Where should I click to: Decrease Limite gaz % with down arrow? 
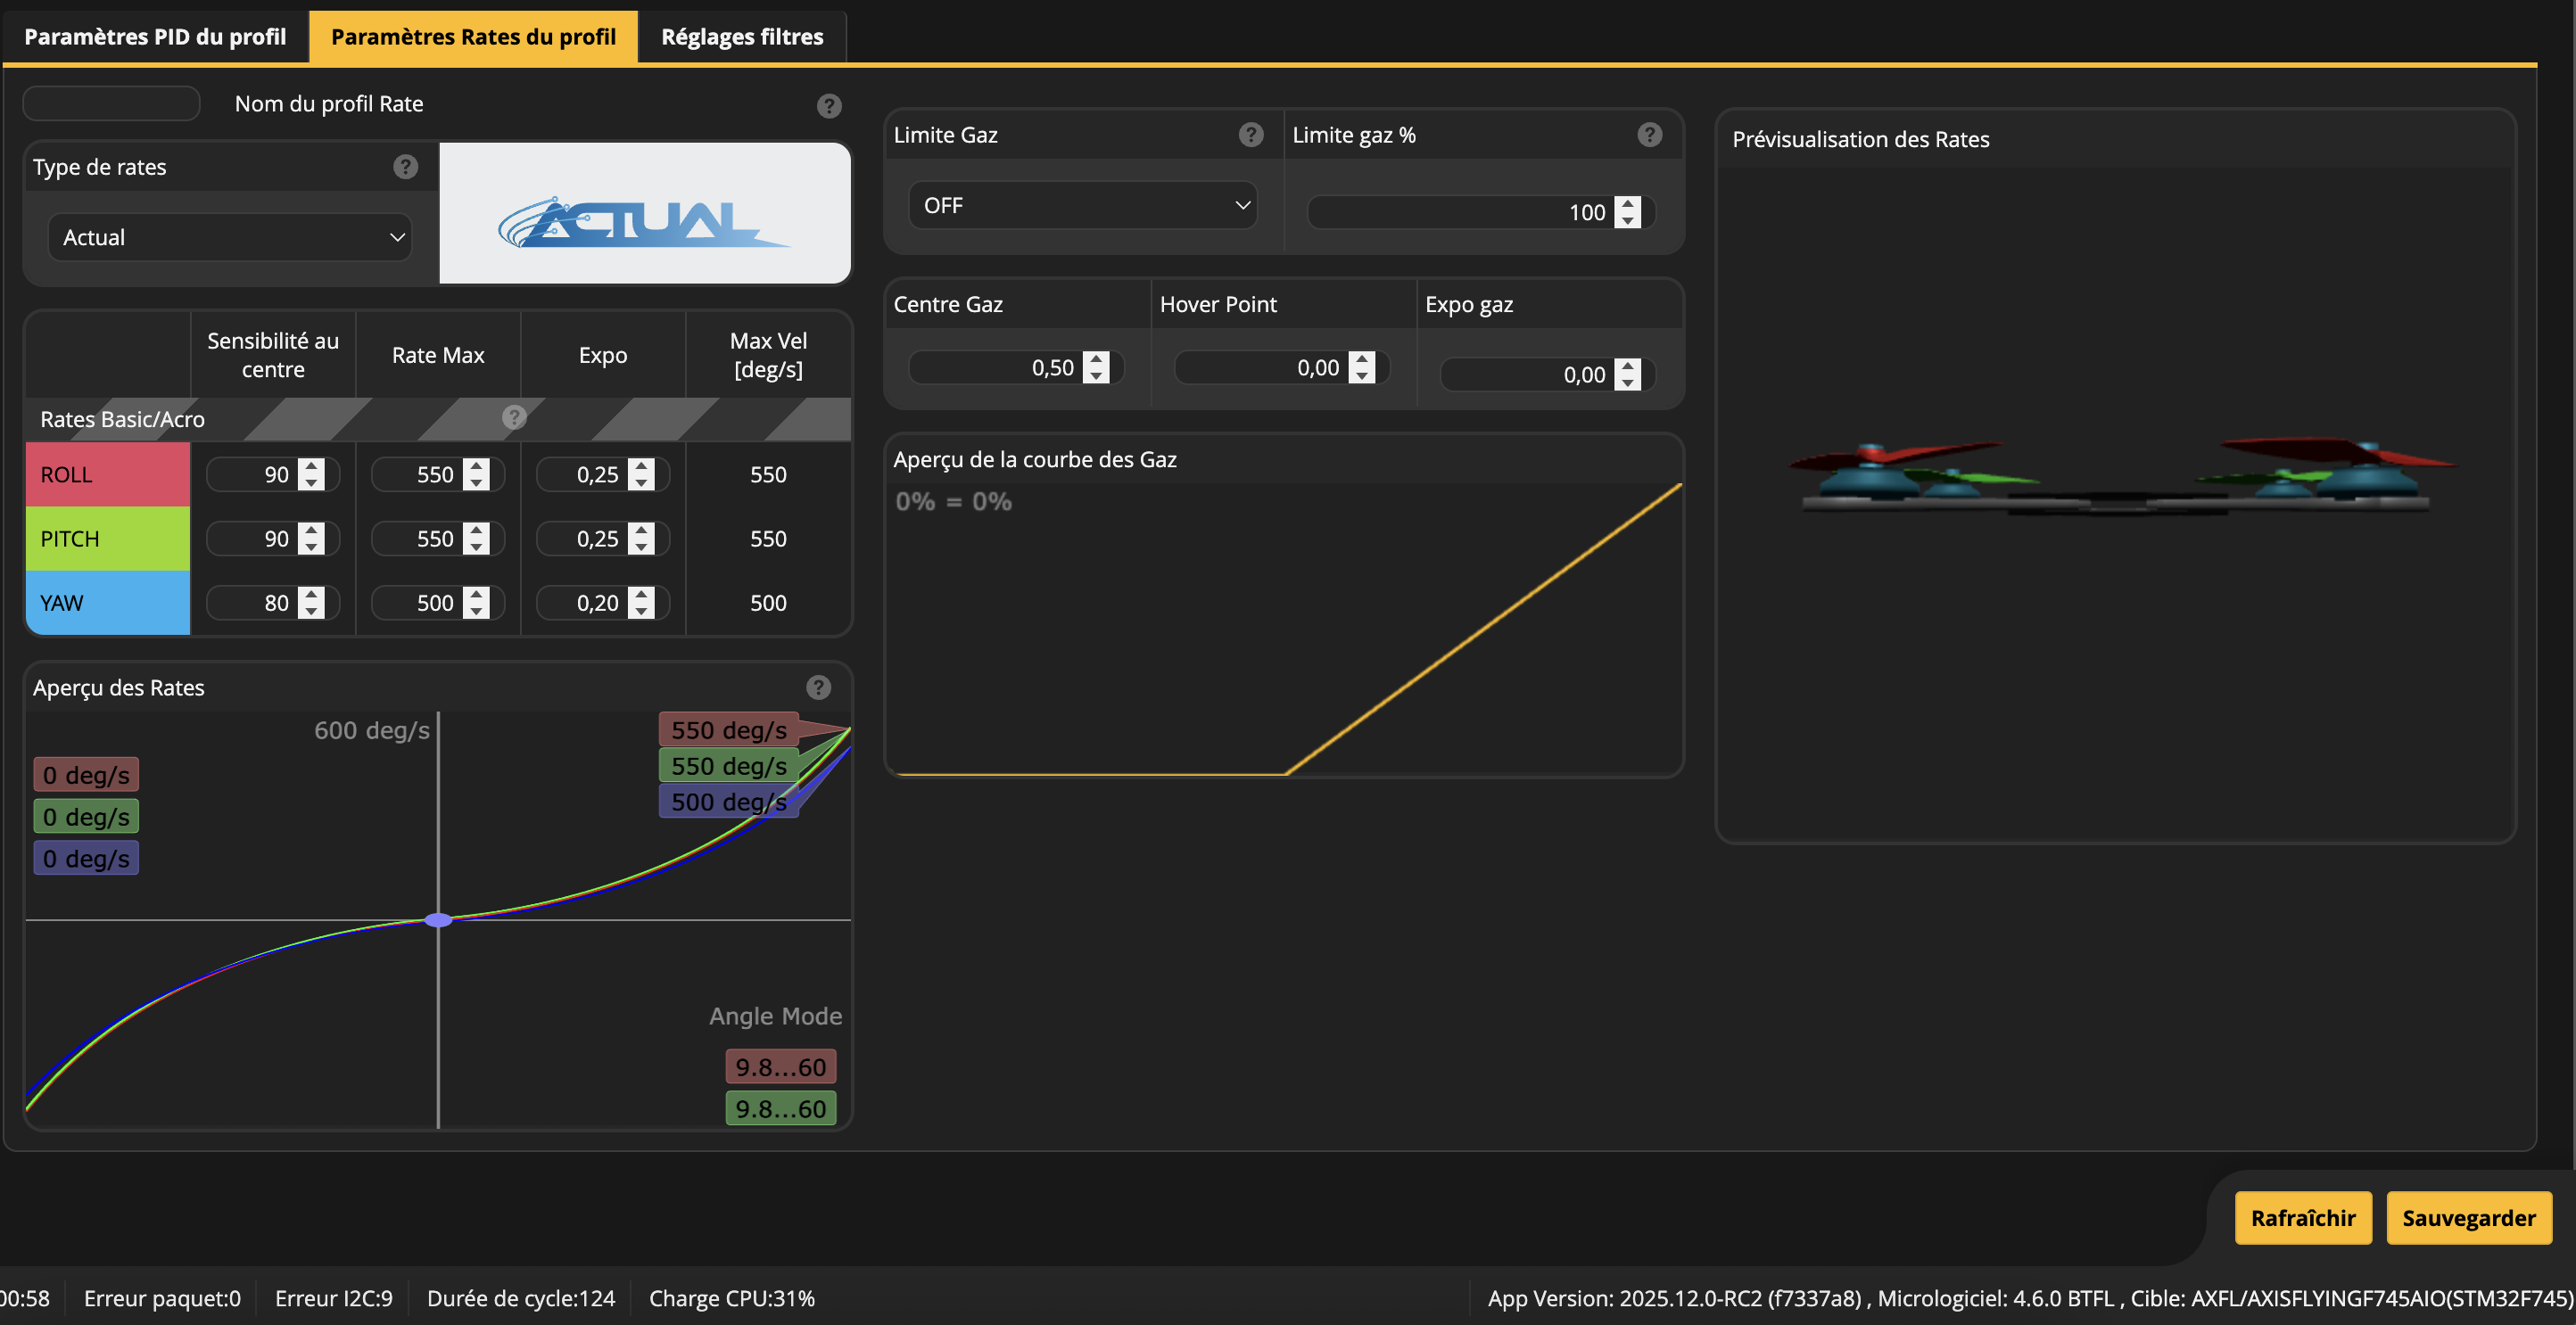coord(1628,220)
